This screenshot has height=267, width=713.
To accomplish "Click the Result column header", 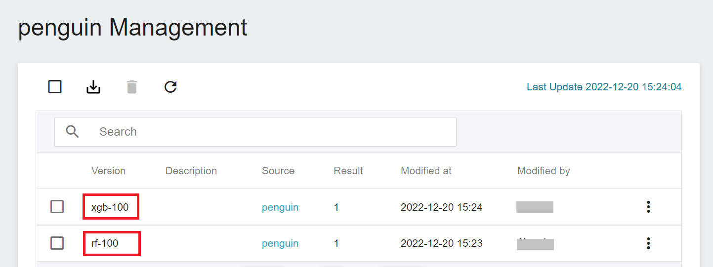I will tap(348, 171).
